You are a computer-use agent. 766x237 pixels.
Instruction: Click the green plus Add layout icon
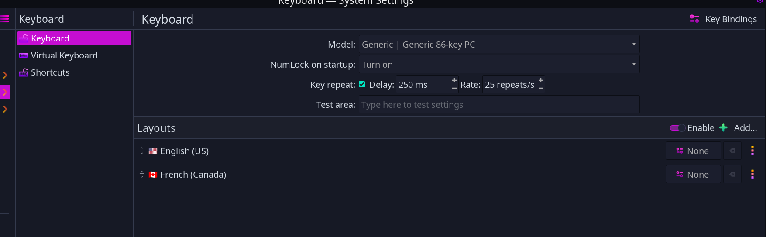[x=723, y=127]
